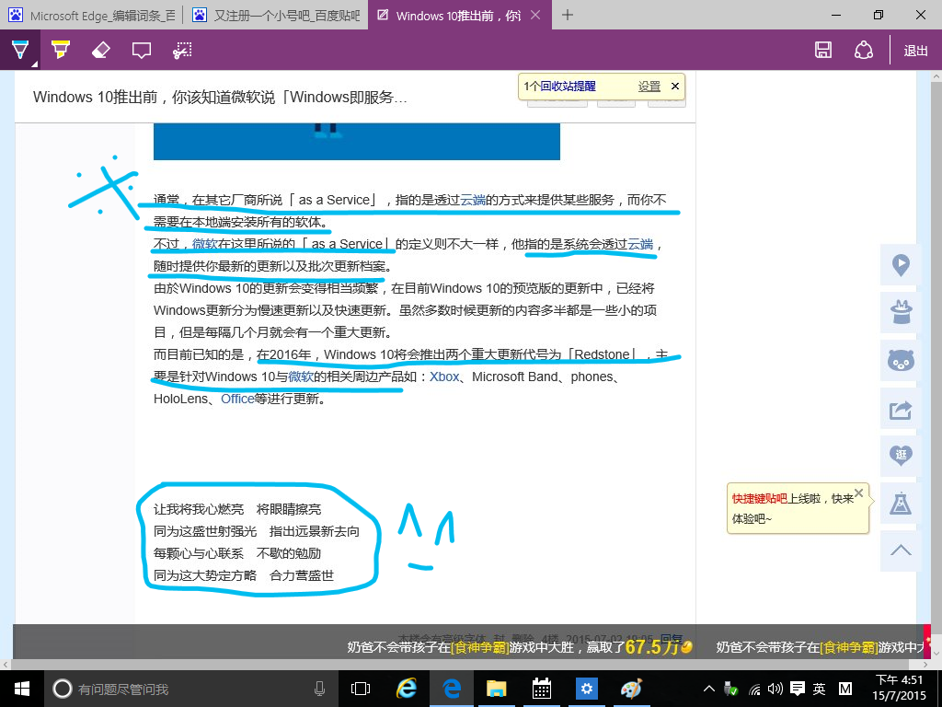This screenshot has height=707, width=942.
Task: Open Paint from taskbar
Action: (631, 689)
